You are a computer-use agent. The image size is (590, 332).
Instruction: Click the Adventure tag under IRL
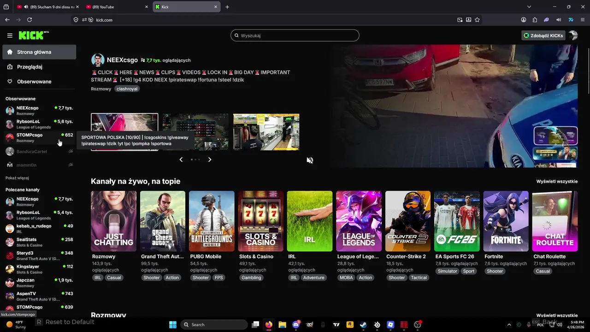314,278
